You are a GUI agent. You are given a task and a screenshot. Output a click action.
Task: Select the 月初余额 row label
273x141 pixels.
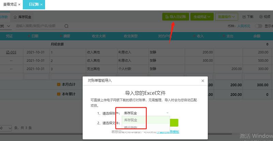point(57,44)
